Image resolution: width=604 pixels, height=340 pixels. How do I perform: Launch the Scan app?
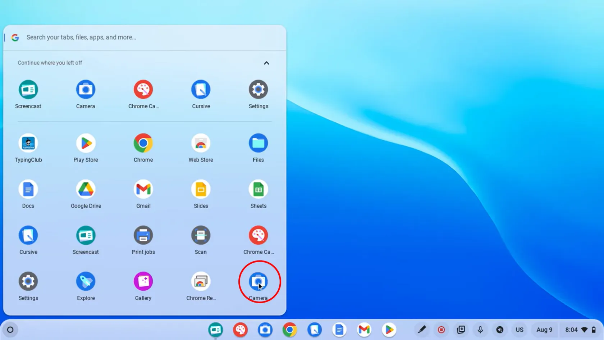[x=201, y=236]
